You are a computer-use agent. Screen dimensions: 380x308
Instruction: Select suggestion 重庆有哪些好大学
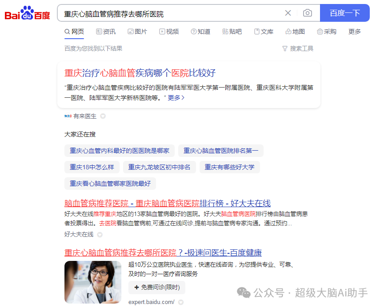229,167
